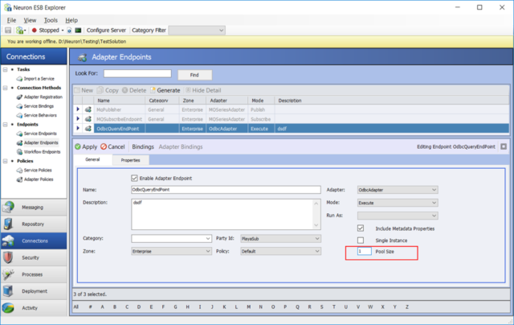Click the MqPublisher row endpoint icon

[x=88, y=109]
